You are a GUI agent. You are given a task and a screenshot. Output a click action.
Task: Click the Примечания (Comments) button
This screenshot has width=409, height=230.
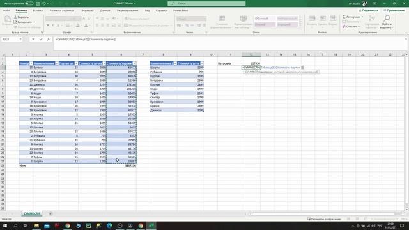394,10
